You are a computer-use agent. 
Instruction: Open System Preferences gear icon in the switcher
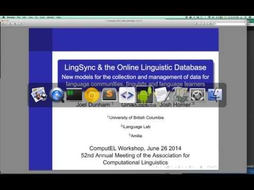197,95
